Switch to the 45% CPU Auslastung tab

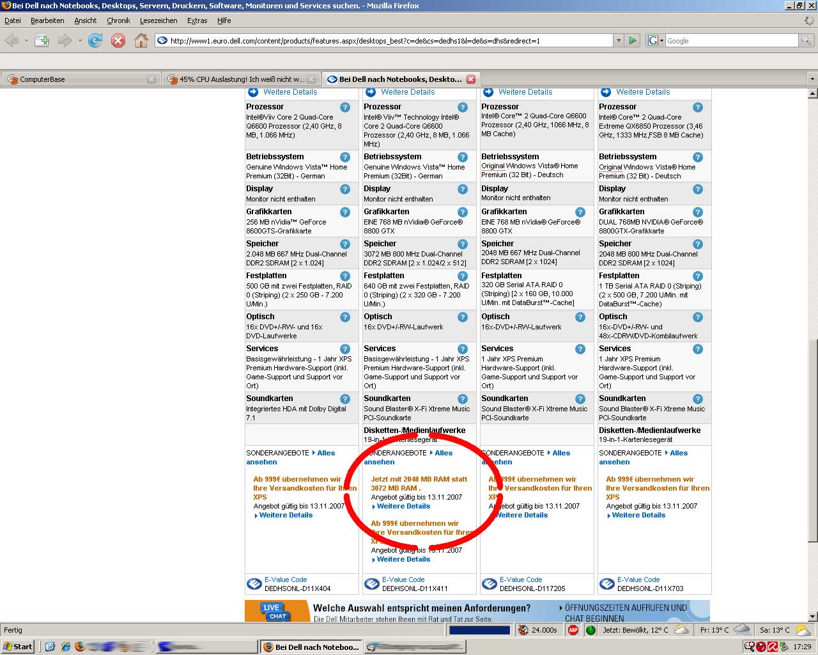pos(241,79)
